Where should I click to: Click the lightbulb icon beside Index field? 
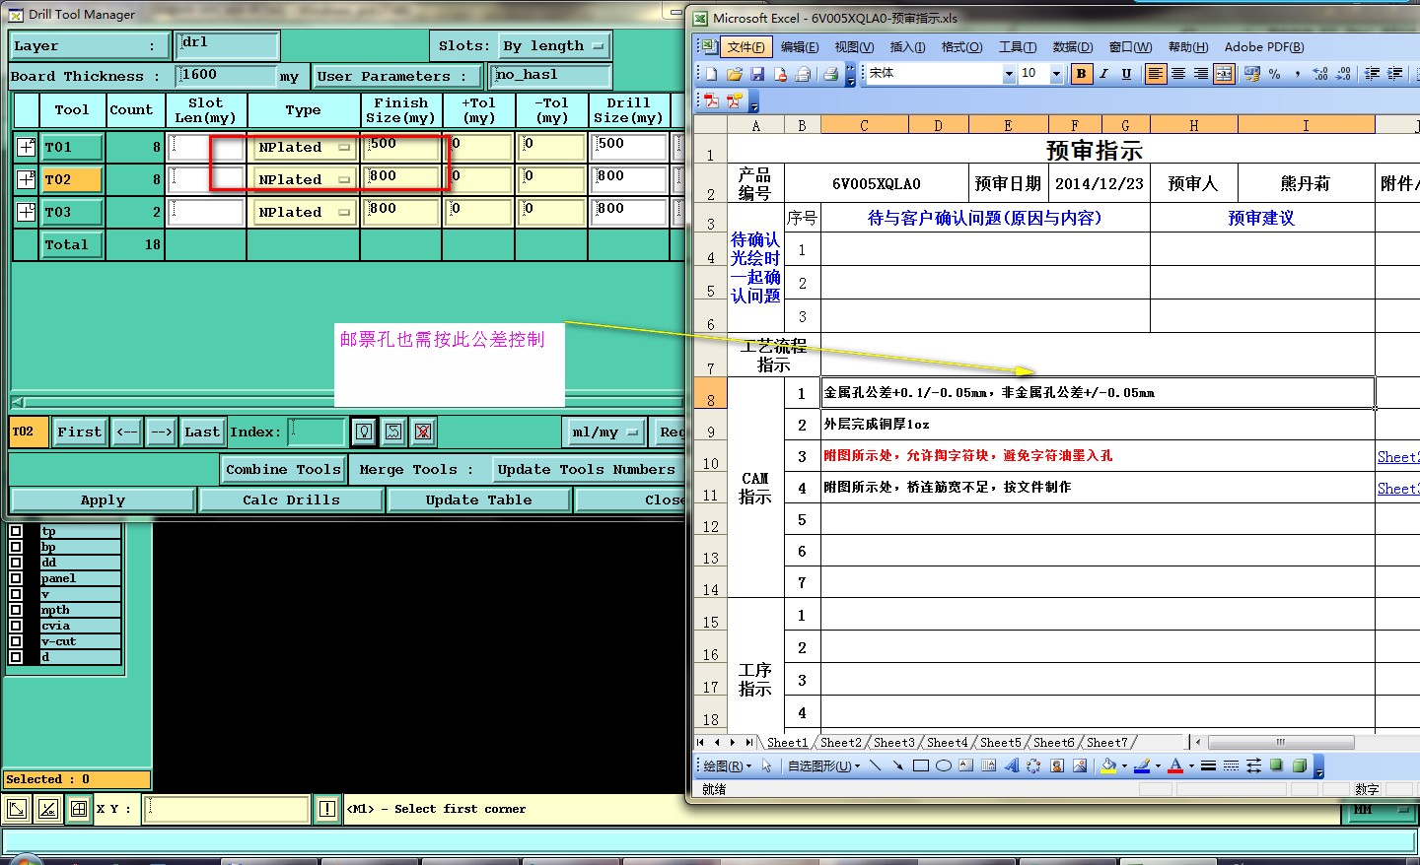[x=364, y=432]
